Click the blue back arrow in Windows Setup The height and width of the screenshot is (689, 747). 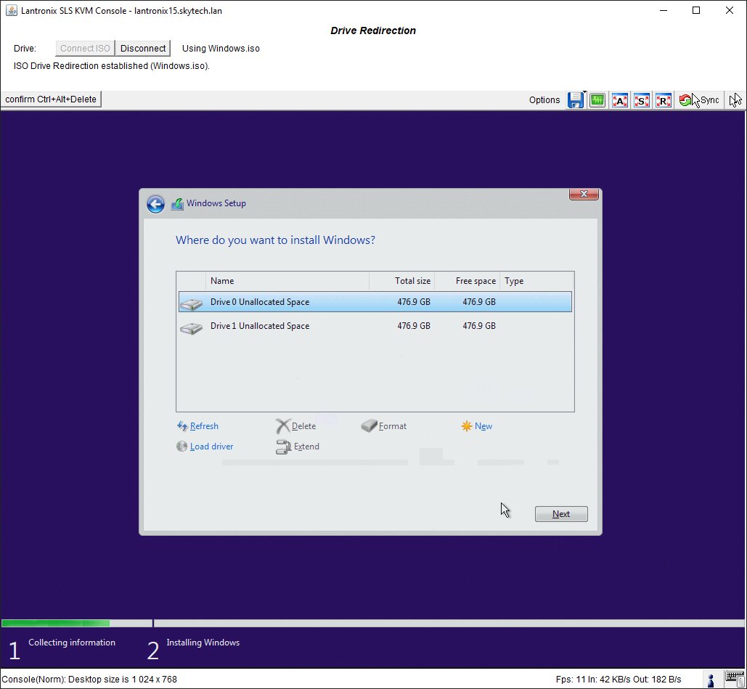point(155,204)
